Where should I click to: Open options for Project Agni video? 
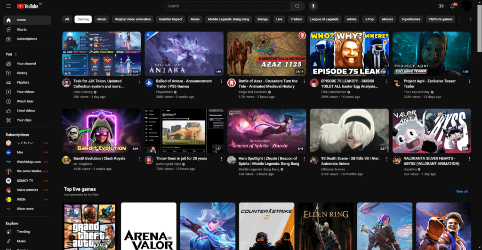(x=469, y=81)
